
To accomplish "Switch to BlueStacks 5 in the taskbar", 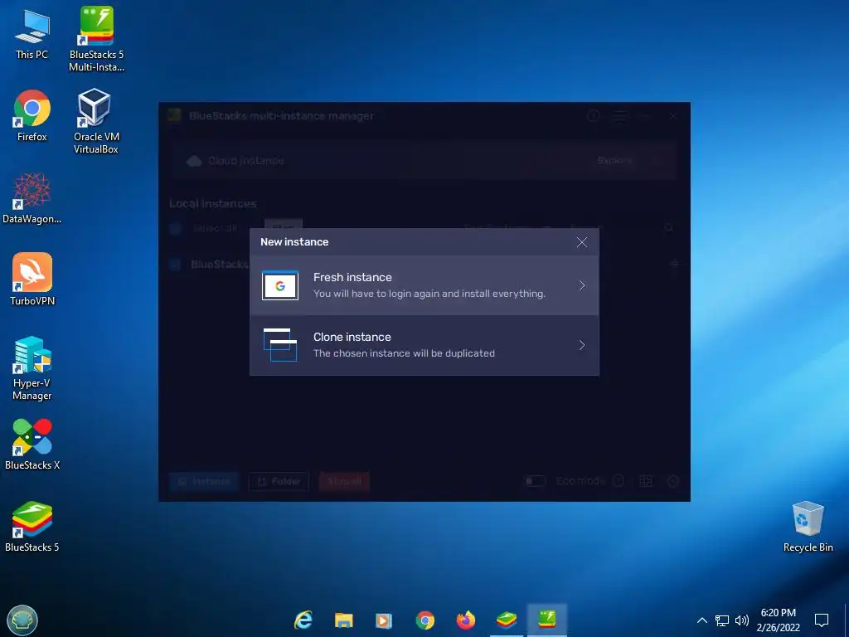I will coord(507,620).
